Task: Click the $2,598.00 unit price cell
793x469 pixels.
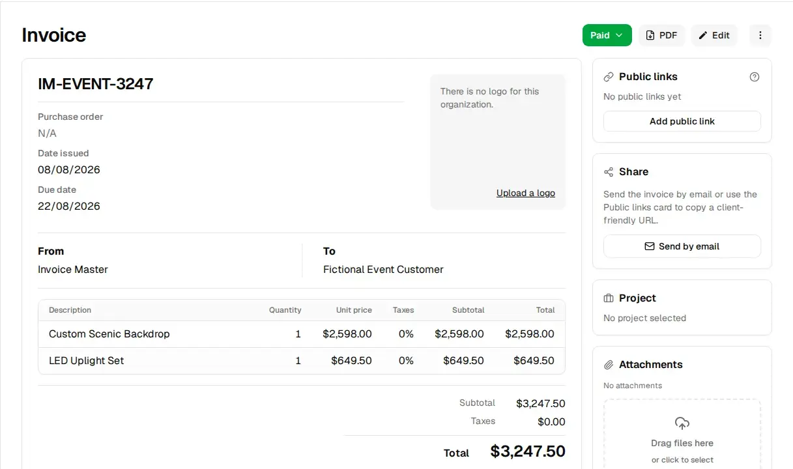Action: (347, 334)
